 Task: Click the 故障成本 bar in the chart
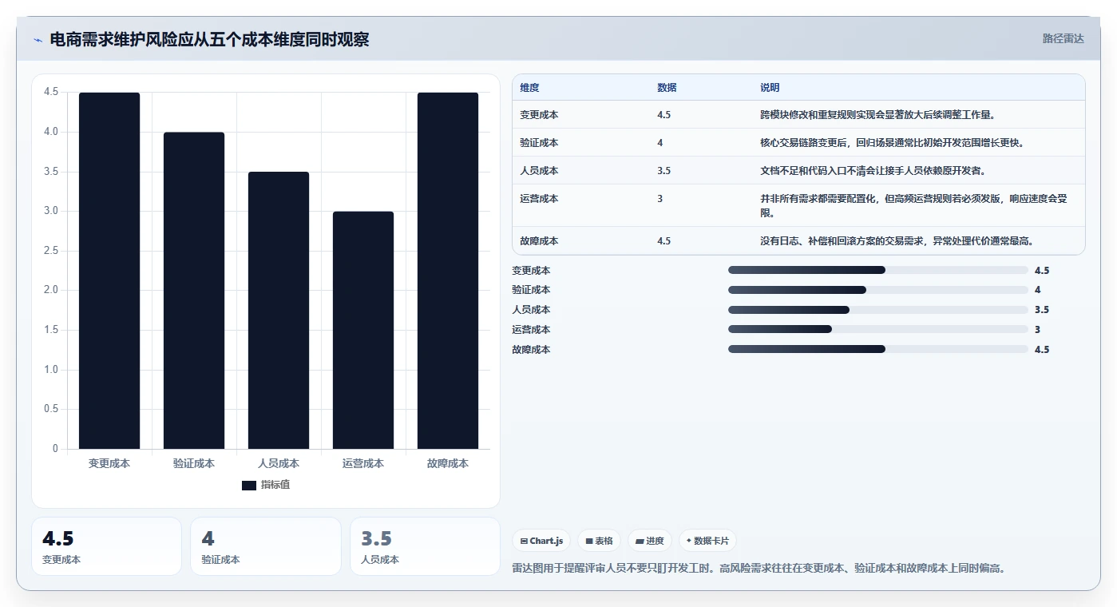[x=448, y=271]
